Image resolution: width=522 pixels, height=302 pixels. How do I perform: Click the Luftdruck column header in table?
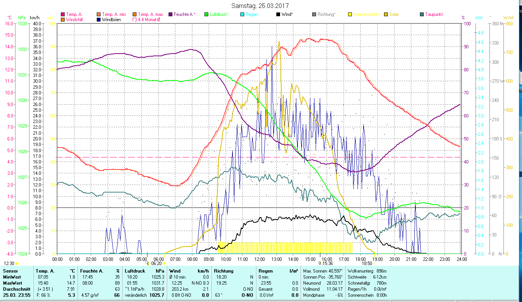(x=135, y=271)
